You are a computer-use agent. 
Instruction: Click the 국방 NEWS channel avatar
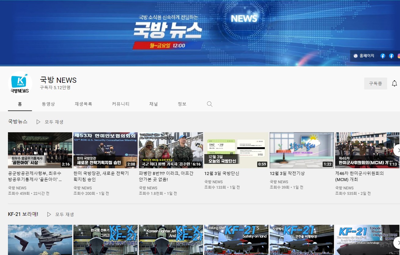coord(20,83)
